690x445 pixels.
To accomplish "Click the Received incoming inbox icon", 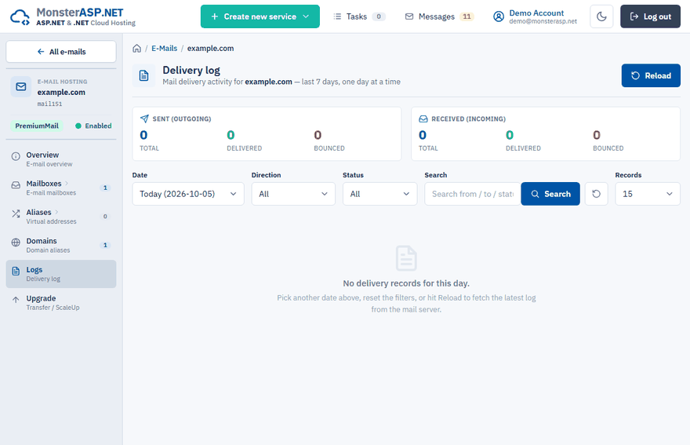I will tap(423, 119).
